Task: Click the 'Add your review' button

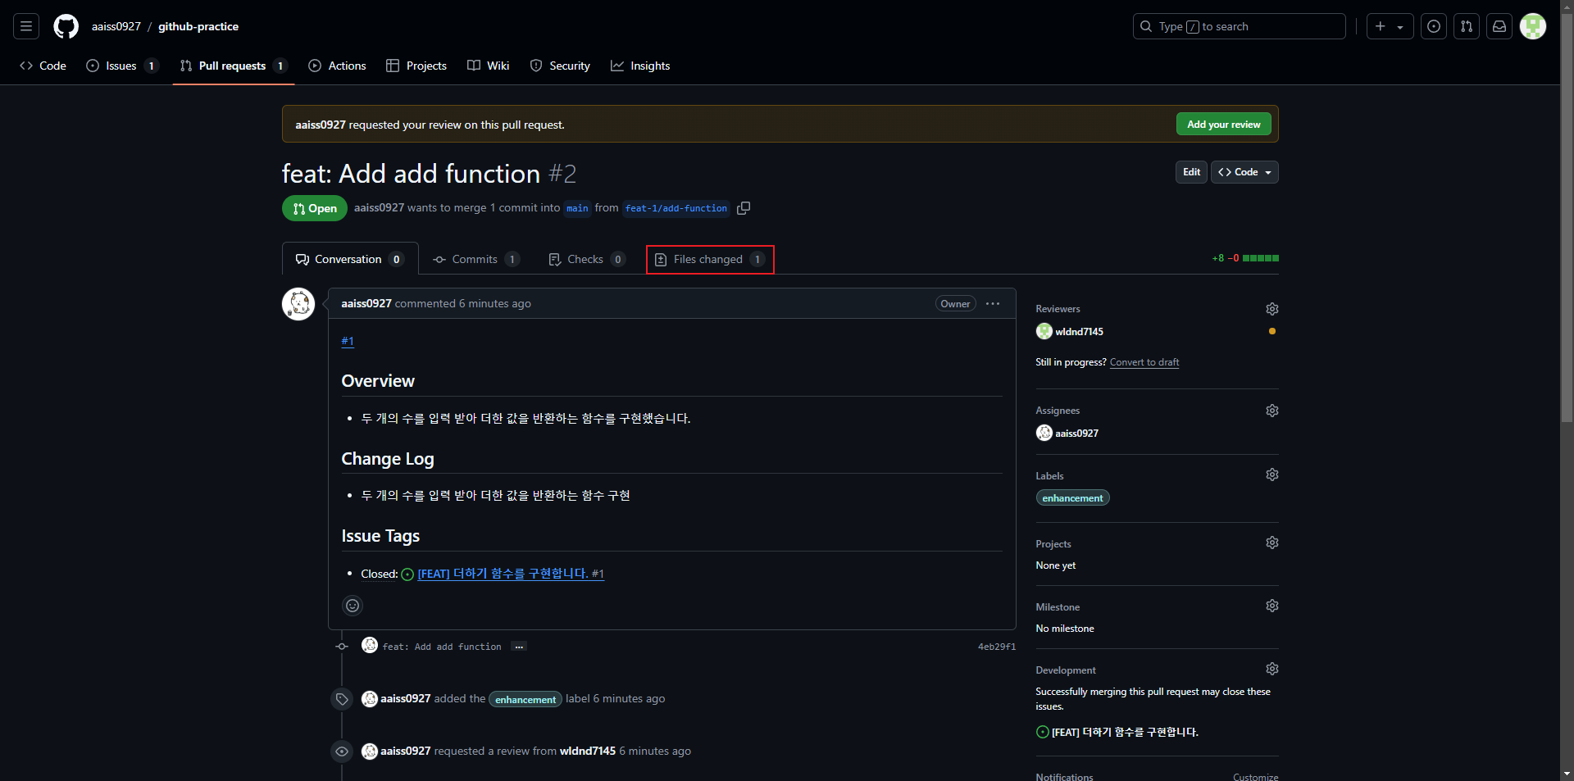Action: pyautogui.click(x=1224, y=124)
